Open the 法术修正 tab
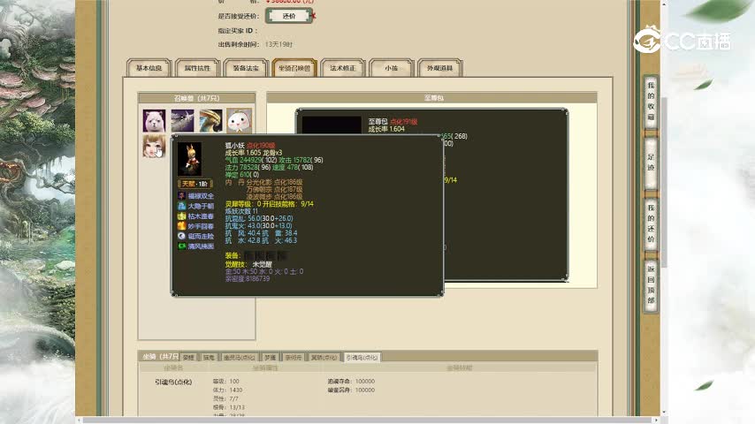Screen dimensions: 755x424 coord(343,68)
